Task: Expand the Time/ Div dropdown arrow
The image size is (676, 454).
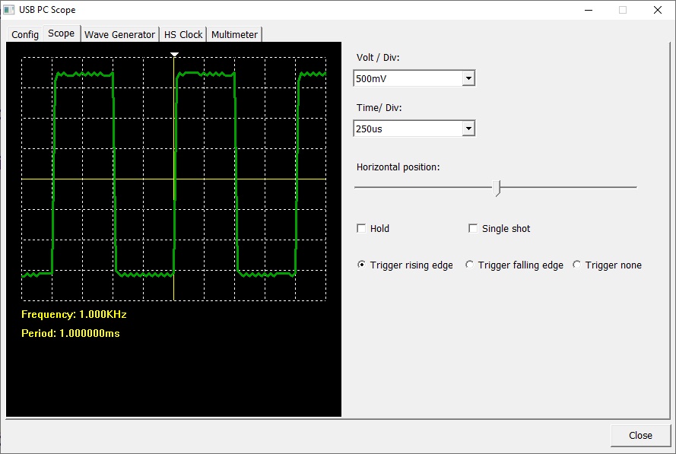Action: coord(468,129)
